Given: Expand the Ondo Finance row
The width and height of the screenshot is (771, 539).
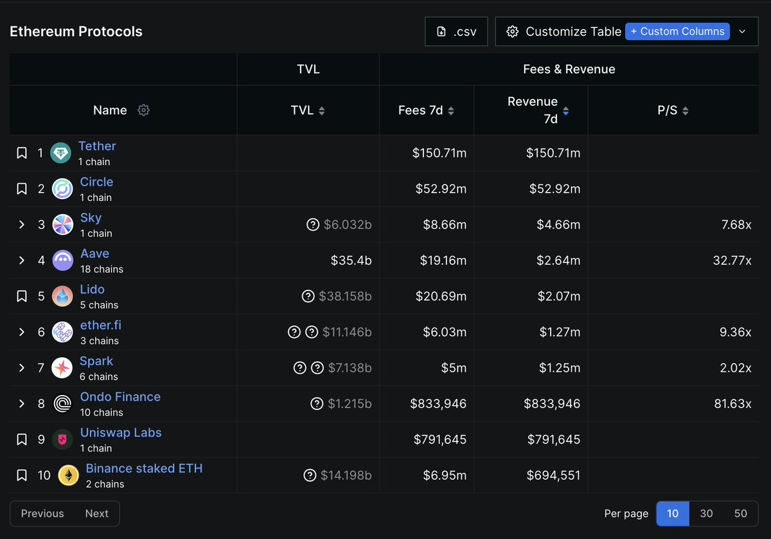Looking at the screenshot, I should pos(21,403).
